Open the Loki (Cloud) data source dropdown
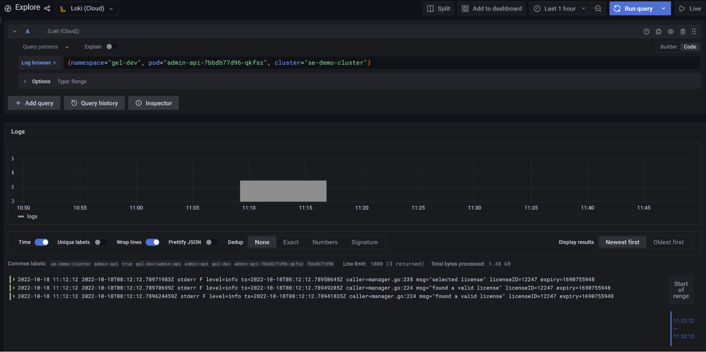Viewport: 706px width, 352px height. click(87, 8)
